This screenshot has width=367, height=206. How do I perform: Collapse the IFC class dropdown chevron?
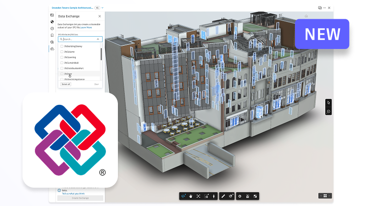point(98,39)
